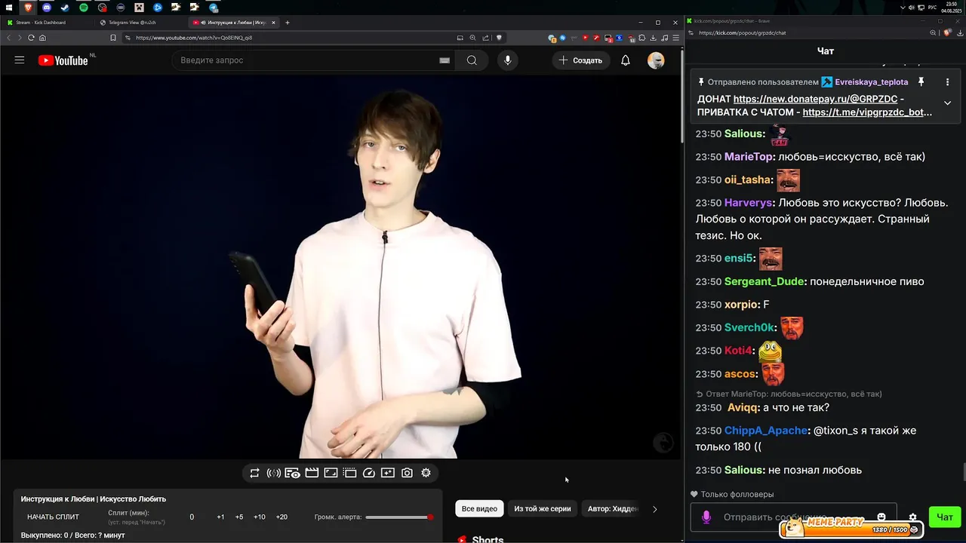Click the audio boost icon in the player toolbar
Screen dimensions: 966x543
pyautogui.click(x=274, y=473)
